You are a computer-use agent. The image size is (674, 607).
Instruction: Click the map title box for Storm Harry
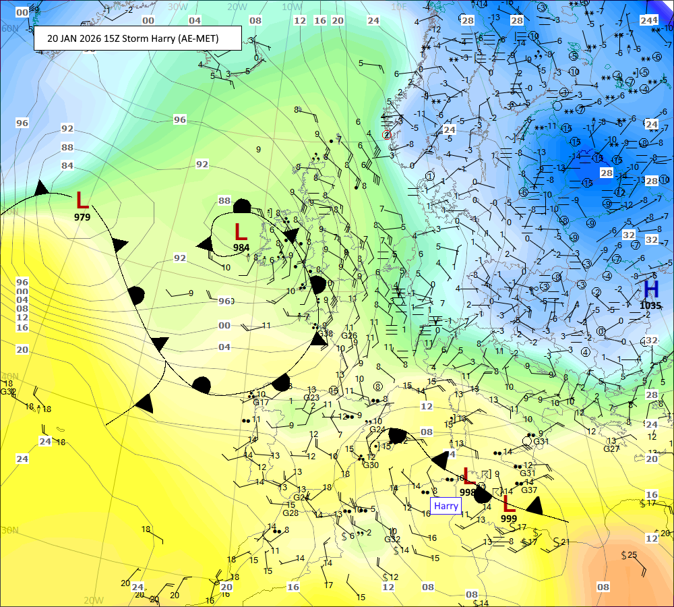point(137,38)
